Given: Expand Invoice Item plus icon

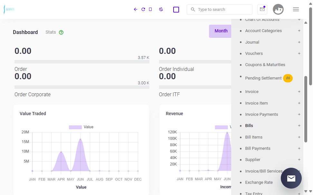Looking at the screenshot, I should [299, 103].
